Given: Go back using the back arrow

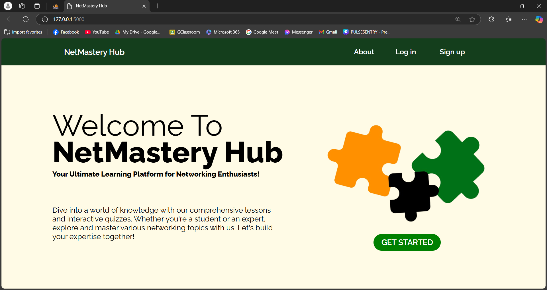Looking at the screenshot, I should [10, 19].
